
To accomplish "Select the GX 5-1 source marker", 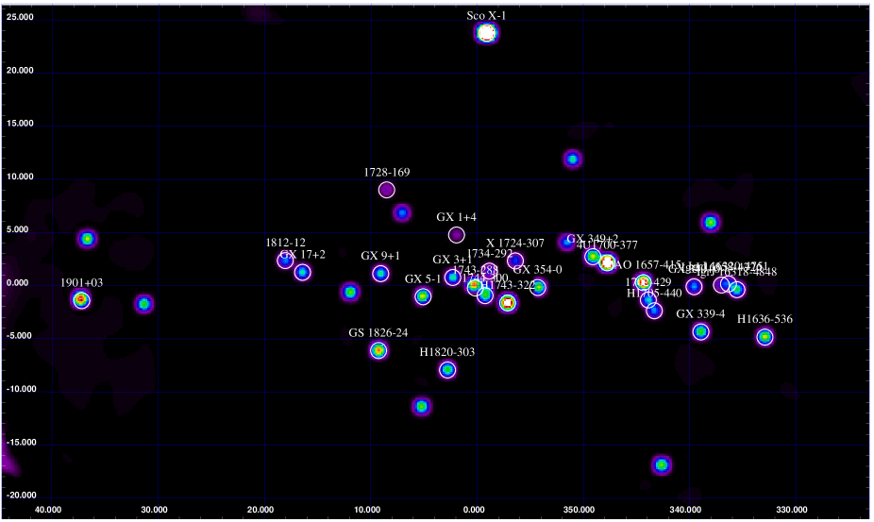I will (423, 296).
